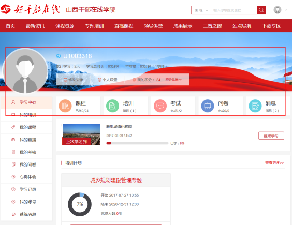Click the pink 考试 chat icon
Viewport: 292px width, 225px height.
pyautogui.click(x=160, y=106)
